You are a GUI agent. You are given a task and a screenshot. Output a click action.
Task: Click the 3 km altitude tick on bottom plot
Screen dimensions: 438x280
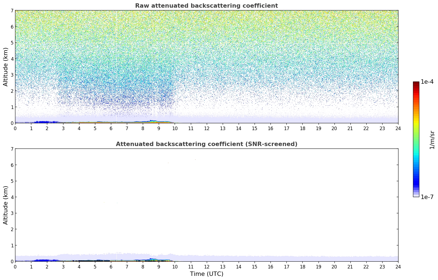pos(12,213)
